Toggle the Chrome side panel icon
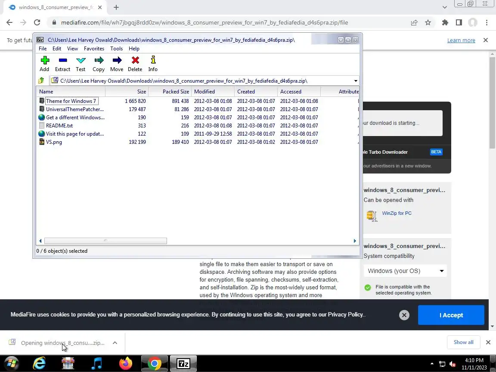 [459, 22]
